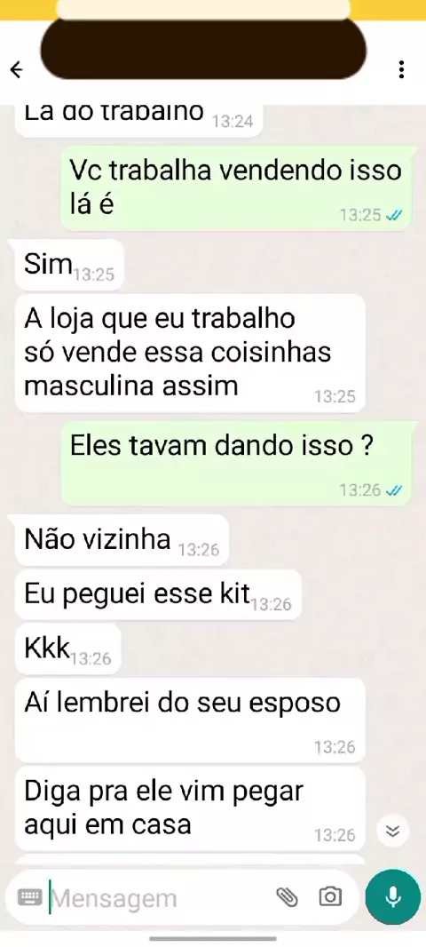
Task: Tap the keyboard icon in message field
Action: pos(29,897)
